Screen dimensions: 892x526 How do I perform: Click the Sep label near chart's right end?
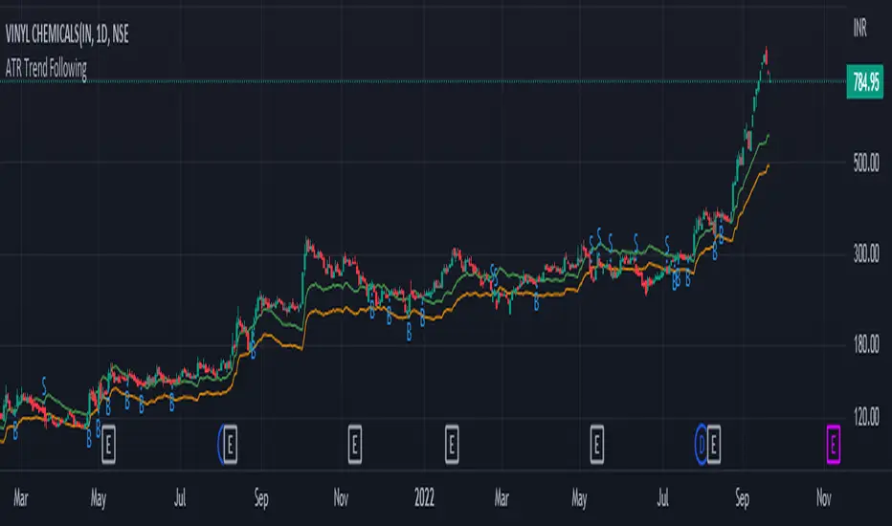click(742, 498)
